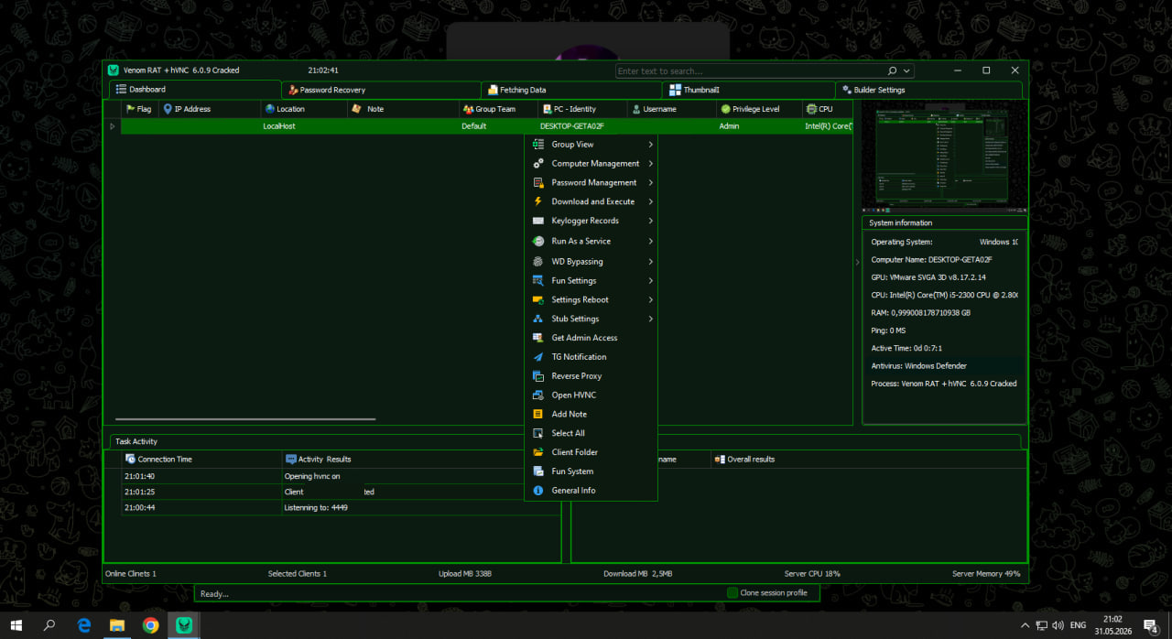Screen dimensions: 1172x639
Task: Expand the Password Management submenu arrow
Action: (x=650, y=183)
